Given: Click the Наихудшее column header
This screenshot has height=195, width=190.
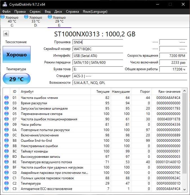Looking at the screenshot, I should pyautogui.click(x=121, y=92).
